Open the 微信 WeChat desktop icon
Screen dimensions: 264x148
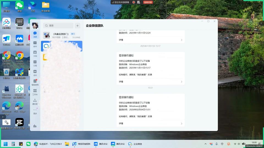pos(20,7)
